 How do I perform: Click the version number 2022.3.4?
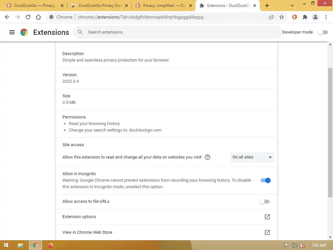click(x=71, y=81)
